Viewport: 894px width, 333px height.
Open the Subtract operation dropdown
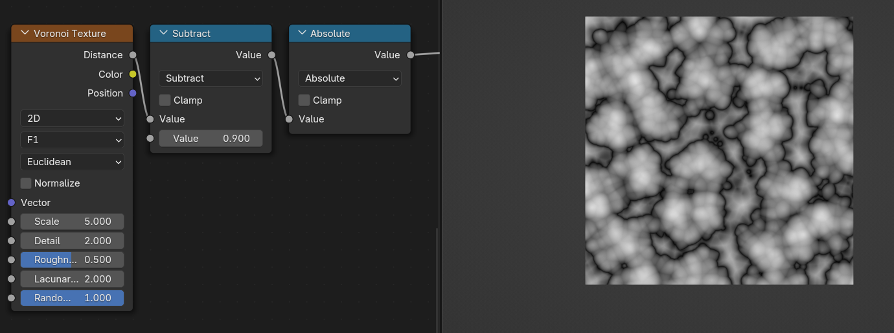click(211, 78)
